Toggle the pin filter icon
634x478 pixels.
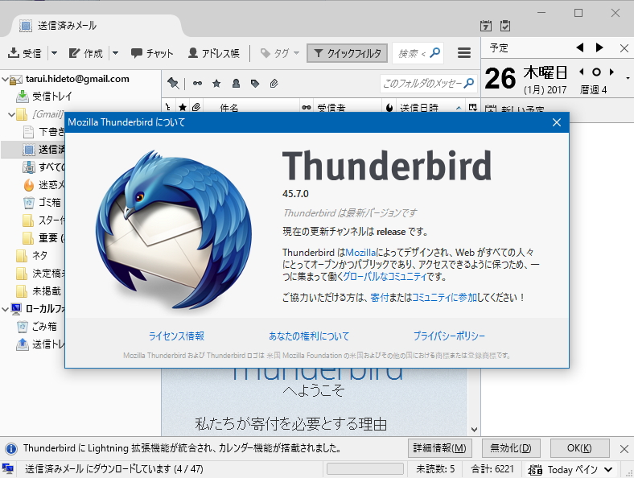(173, 84)
